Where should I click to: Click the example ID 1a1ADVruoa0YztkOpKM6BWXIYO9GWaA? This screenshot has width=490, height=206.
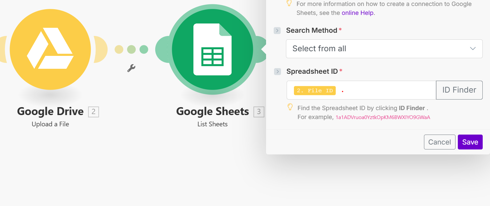[x=383, y=117]
